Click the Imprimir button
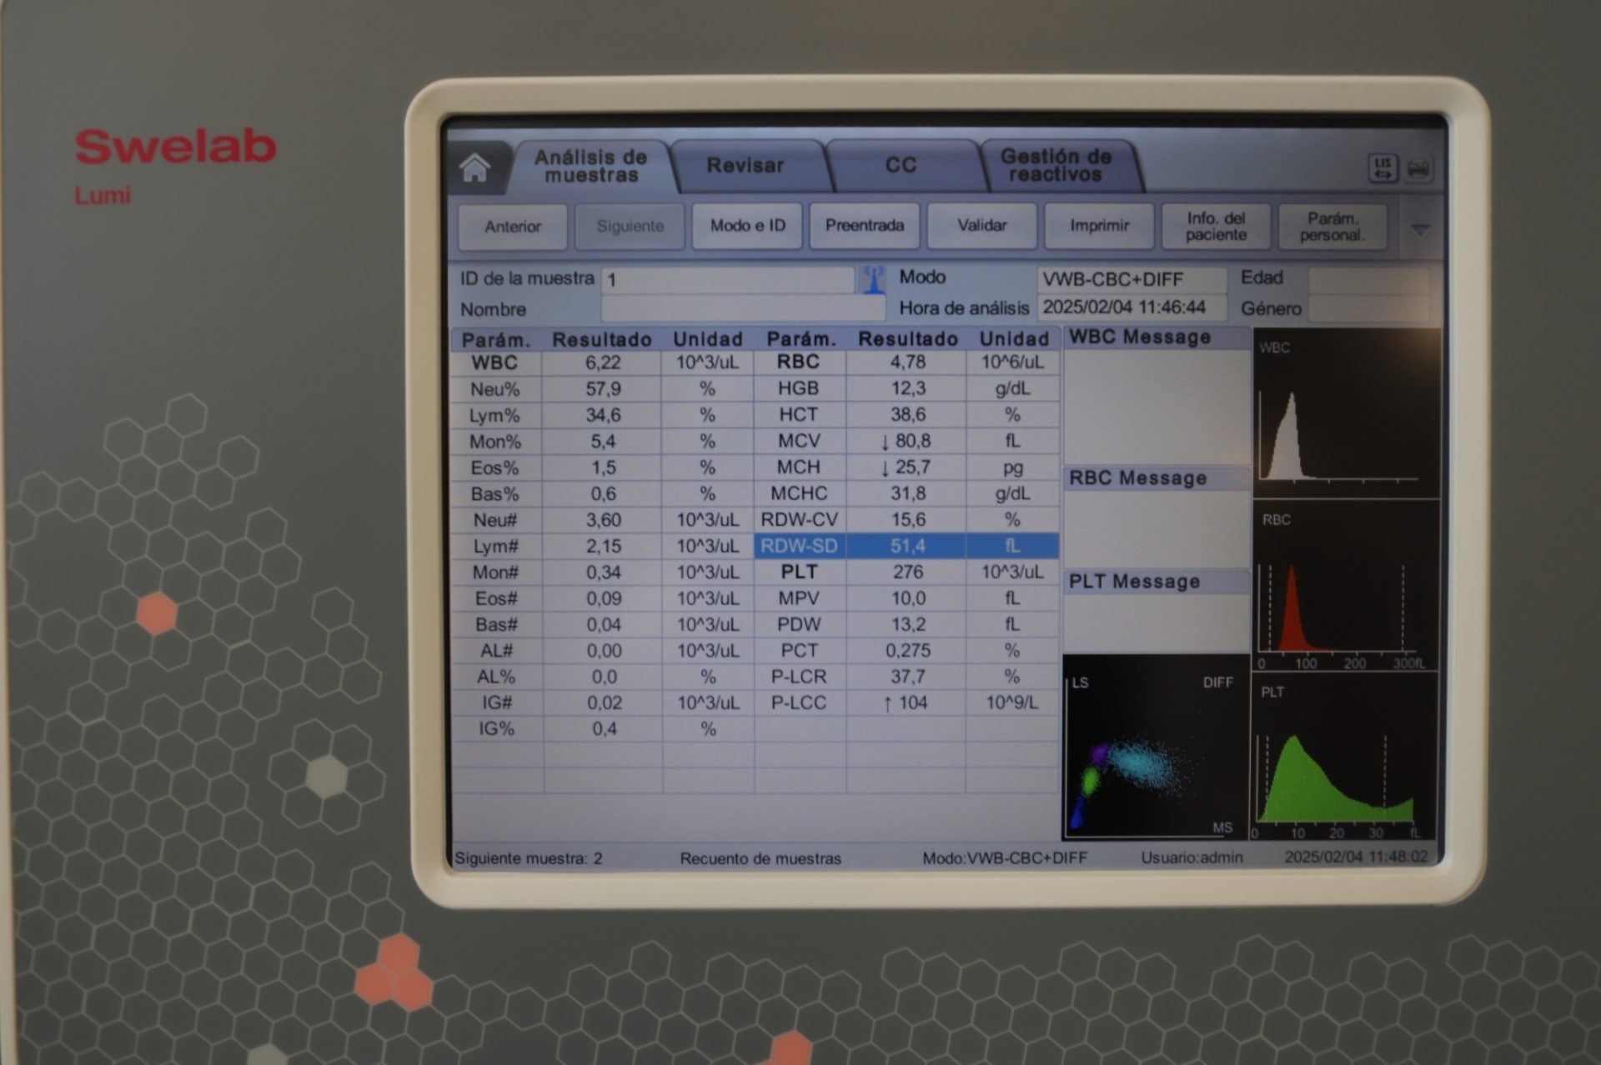Screen dimensions: 1601x1065 click(x=1099, y=226)
